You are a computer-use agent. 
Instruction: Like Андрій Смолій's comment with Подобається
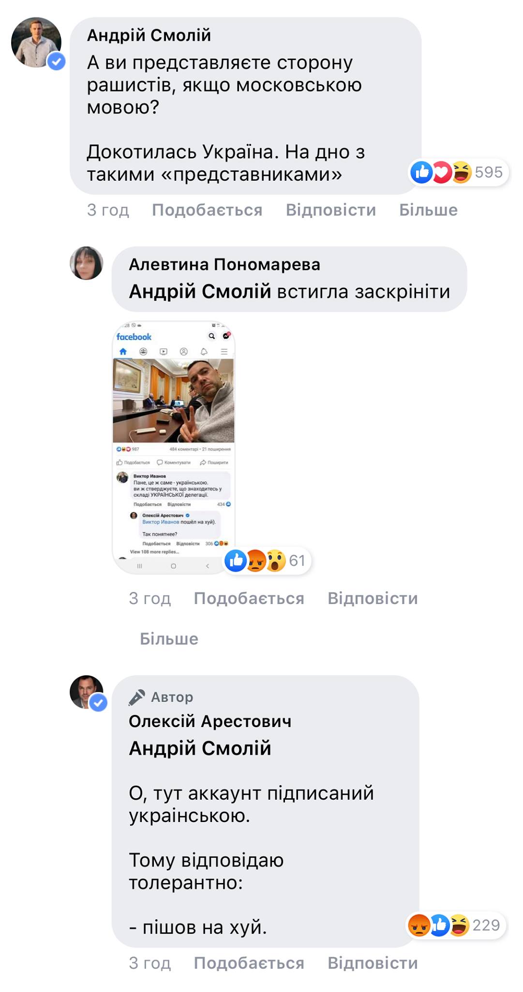(207, 210)
